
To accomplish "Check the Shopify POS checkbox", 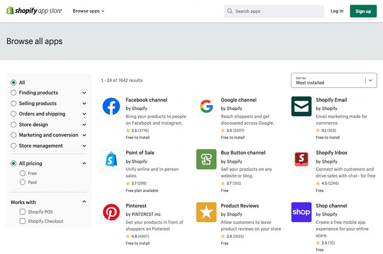I will tap(23, 212).
